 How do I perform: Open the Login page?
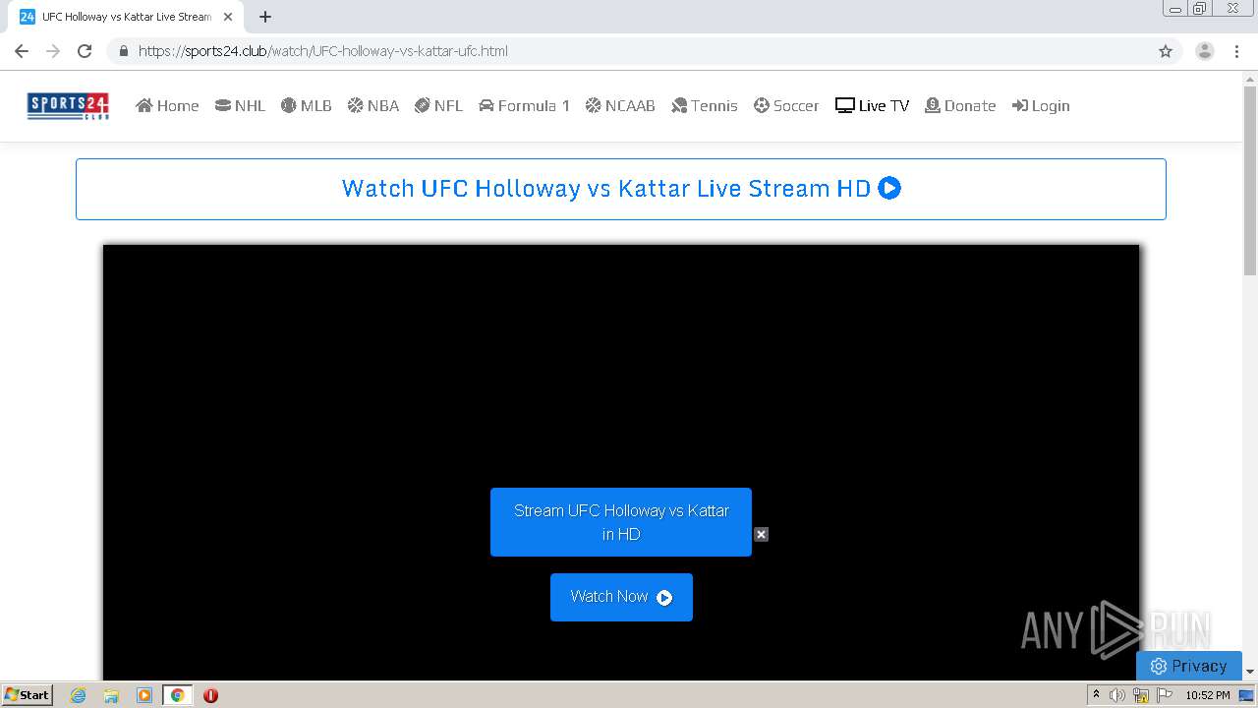point(1041,106)
